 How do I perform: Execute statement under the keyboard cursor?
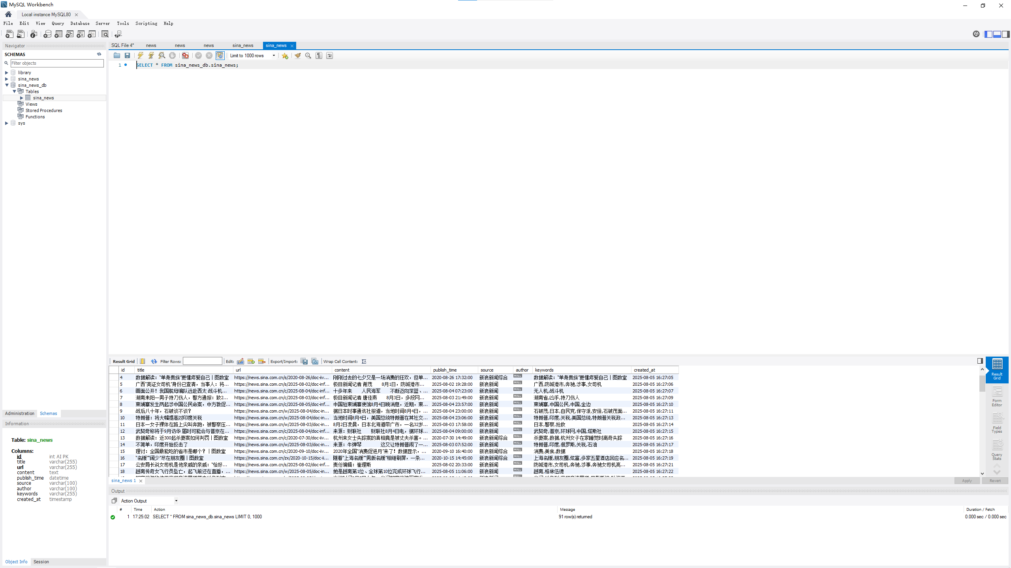(x=151, y=56)
